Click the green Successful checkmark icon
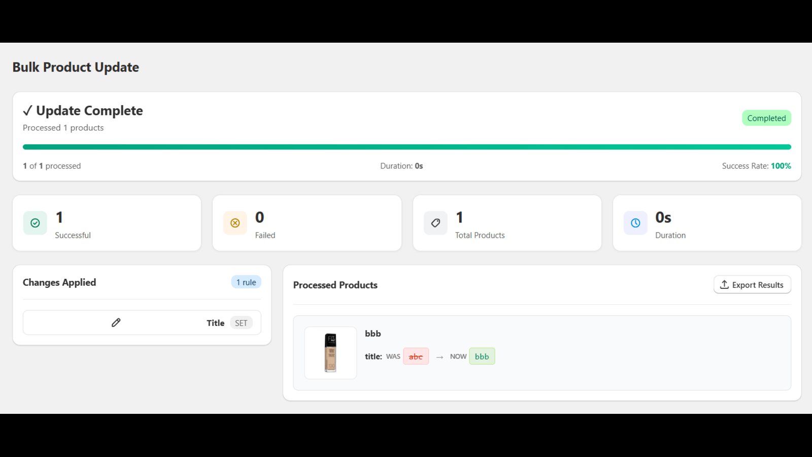 (35, 223)
